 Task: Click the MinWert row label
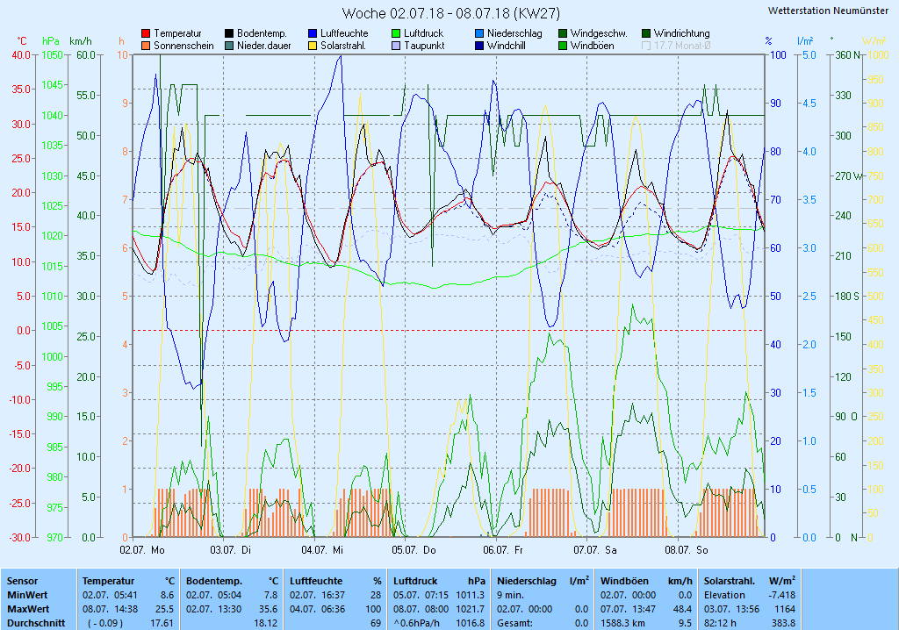click(x=27, y=596)
